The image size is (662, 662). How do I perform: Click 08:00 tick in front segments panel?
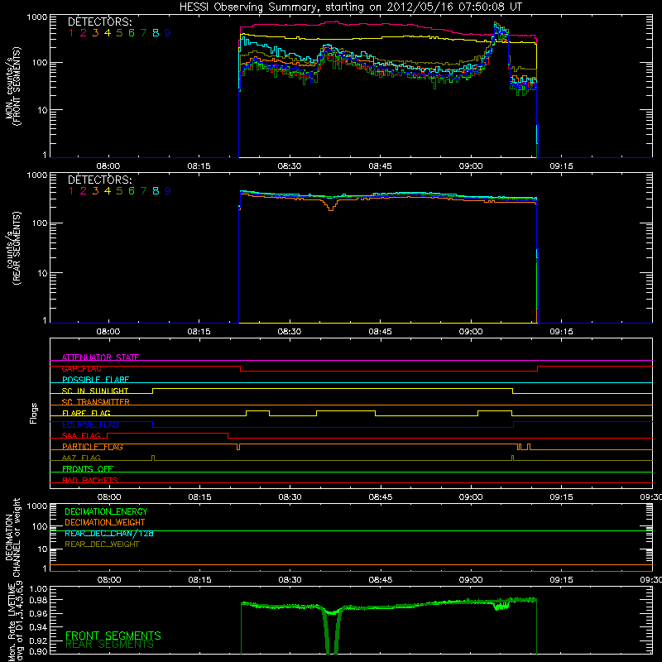pos(108,166)
